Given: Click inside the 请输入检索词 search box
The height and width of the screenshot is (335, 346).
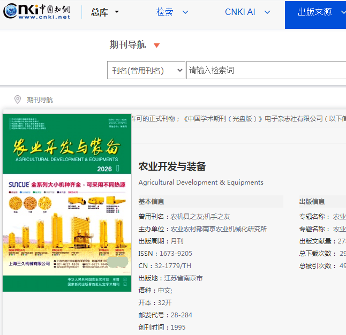Looking at the screenshot, I should 265,70.
